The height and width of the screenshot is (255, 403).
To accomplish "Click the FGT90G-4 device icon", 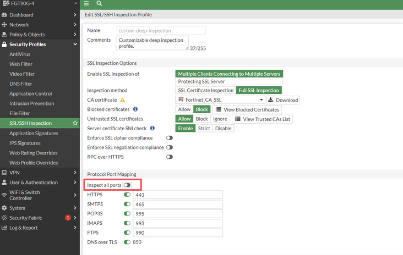I will click(x=6, y=3).
